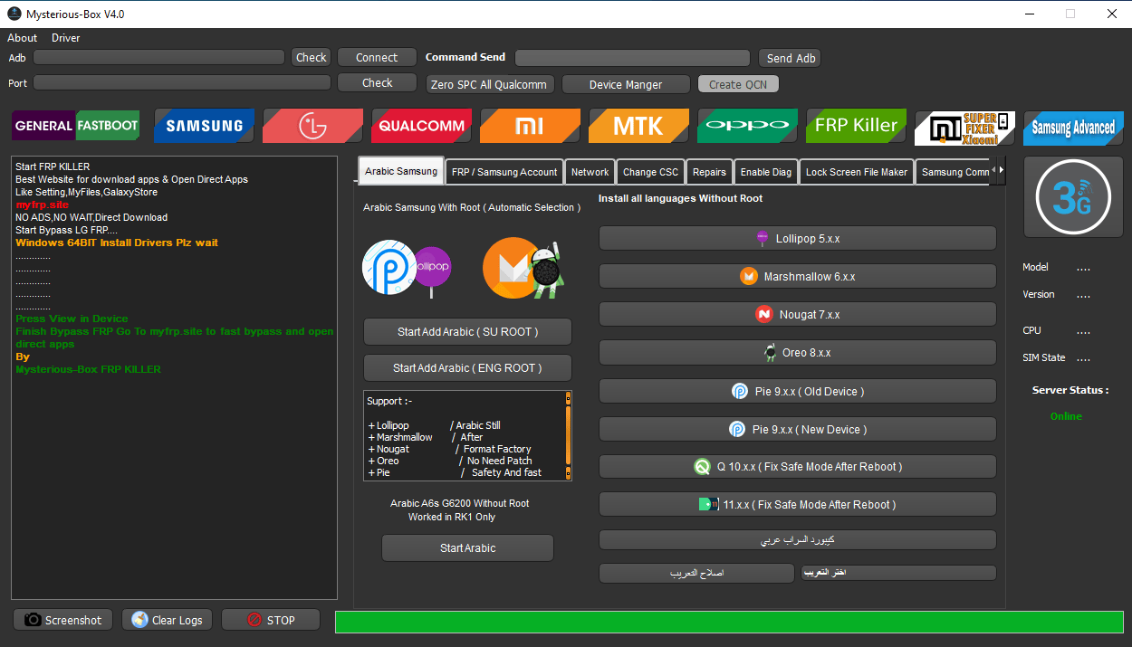Open the Lock Screen File Maker tab
This screenshot has width=1132, height=647.
[x=855, y=171]
